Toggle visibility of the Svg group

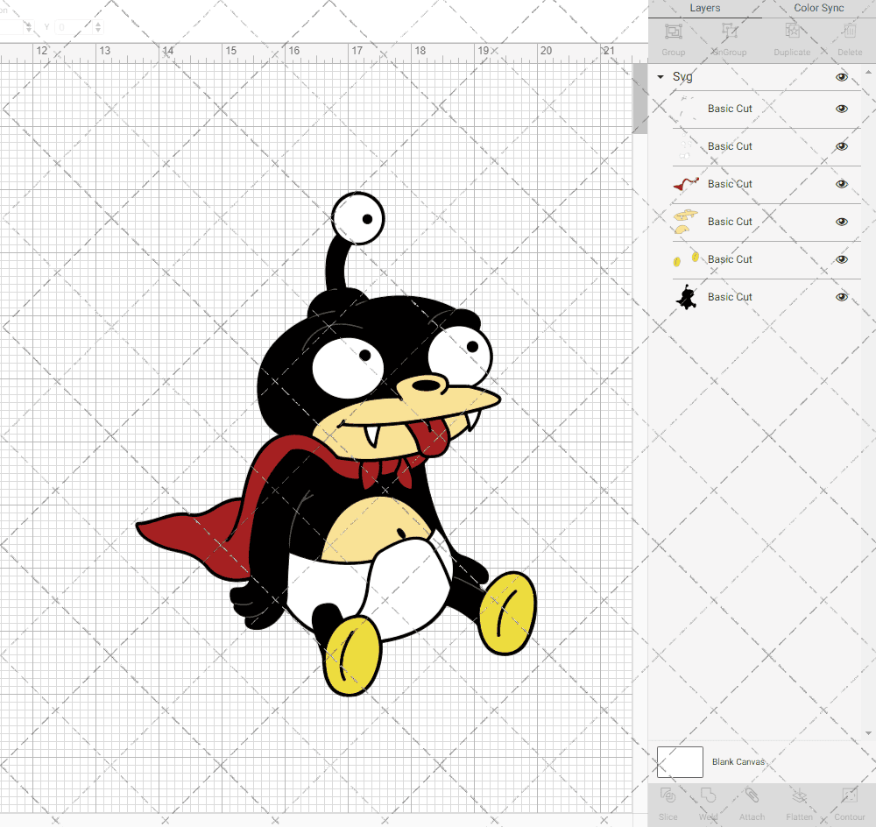click(x=841, y=77)
